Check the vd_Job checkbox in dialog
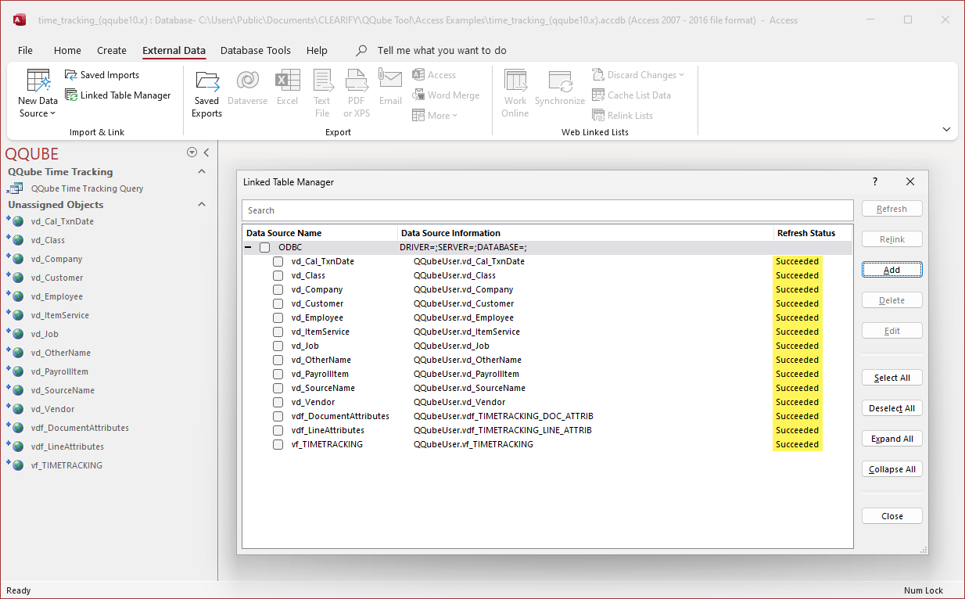This screenshot has height=599, width=965. [278, 346]
